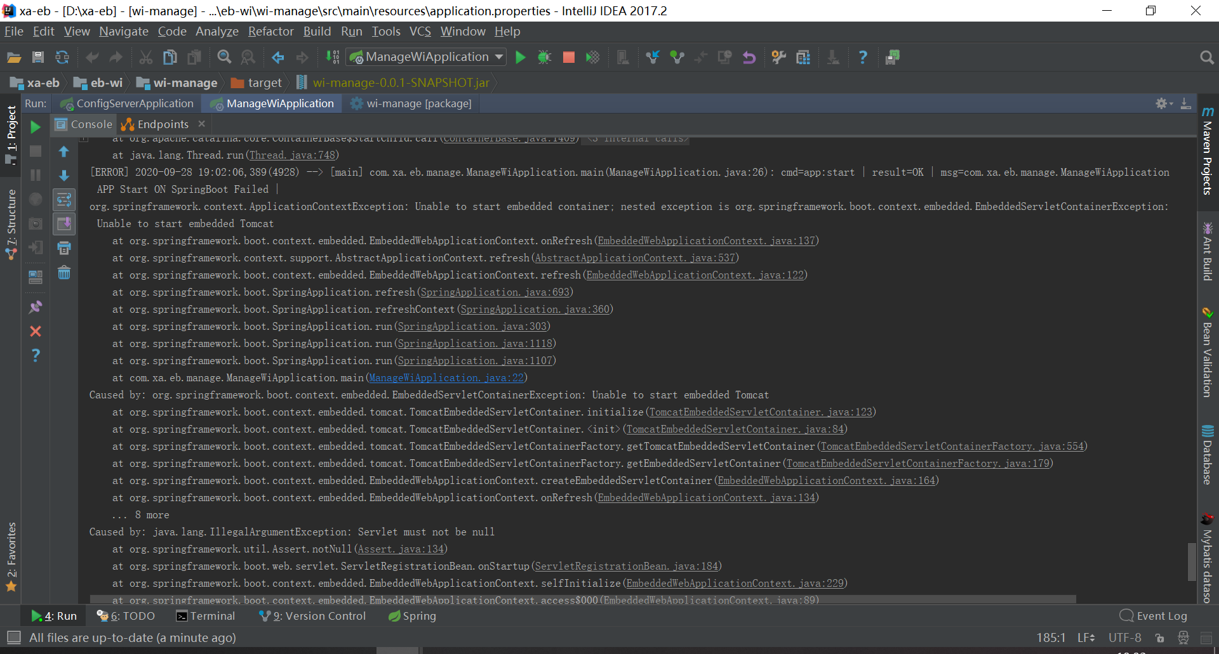Click the VCS Commit Changes icon

click(677, 58)
